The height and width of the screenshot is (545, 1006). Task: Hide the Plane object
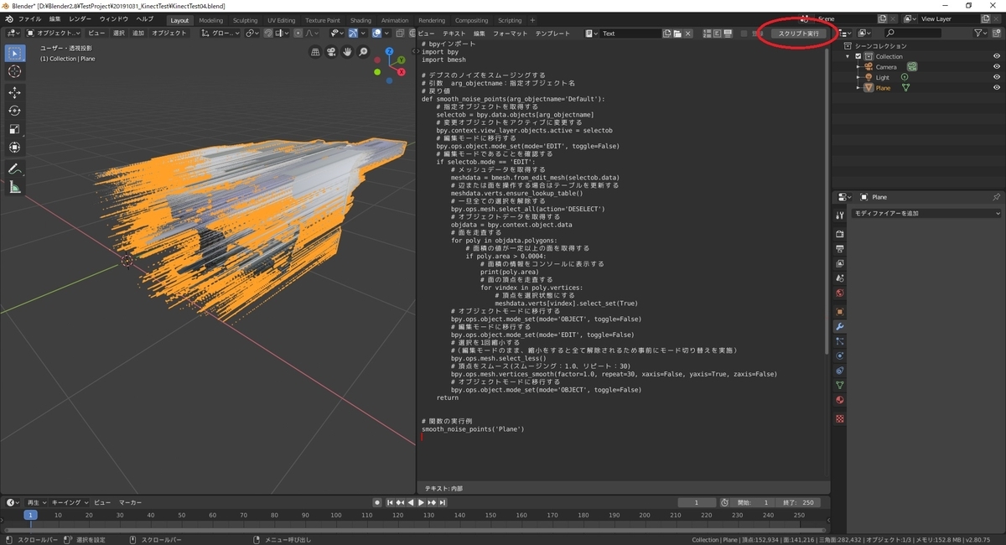point(997,88)
